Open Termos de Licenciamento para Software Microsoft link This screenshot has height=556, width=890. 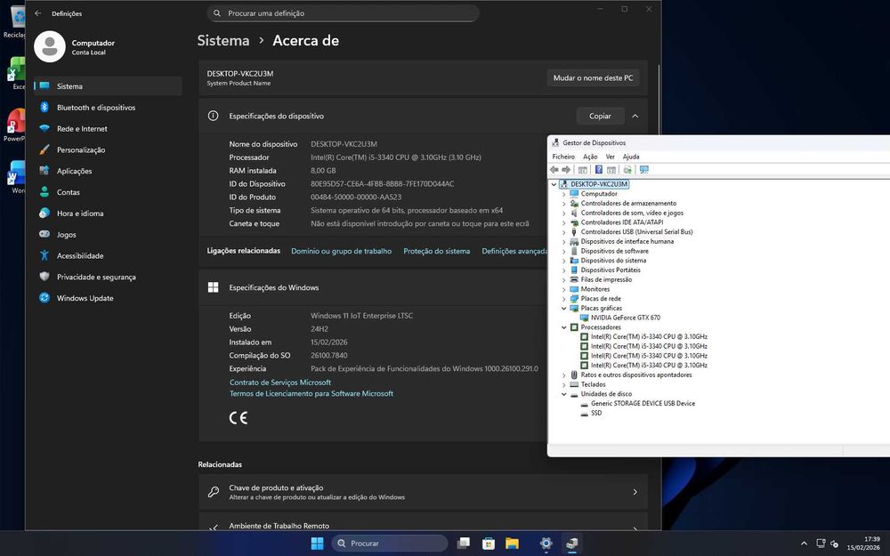(x=311, y=393)
